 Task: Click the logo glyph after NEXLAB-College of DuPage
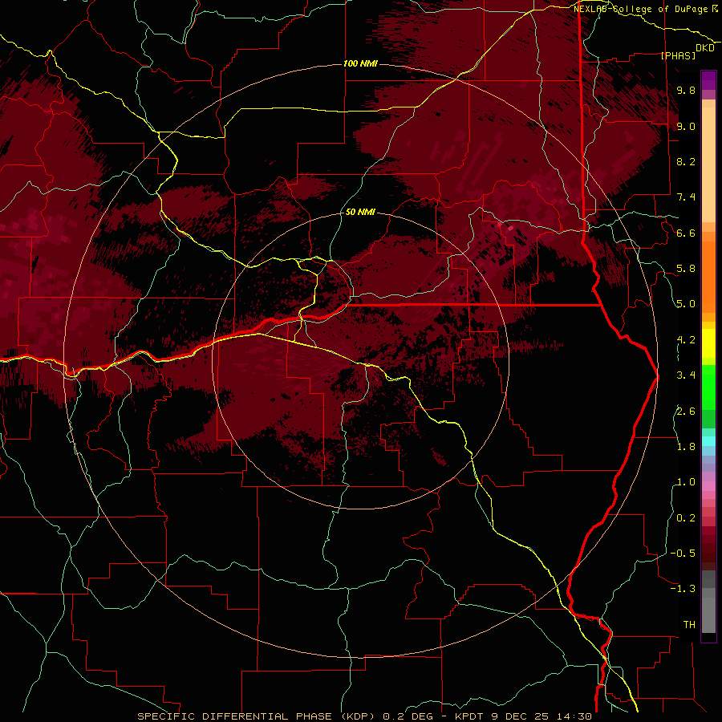[x=715, y=9]
